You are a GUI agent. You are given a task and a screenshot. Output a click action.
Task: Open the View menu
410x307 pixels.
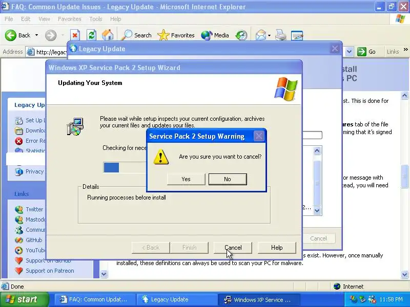tap(44, 19)
